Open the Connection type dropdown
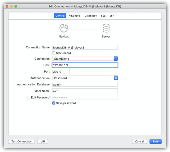This screenshot has width=170, height=152. (x=85, y=59)
